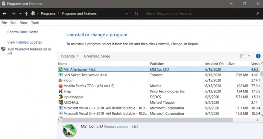Select the InputMapper entry
The image size is (263, 139).
point(73,97)
